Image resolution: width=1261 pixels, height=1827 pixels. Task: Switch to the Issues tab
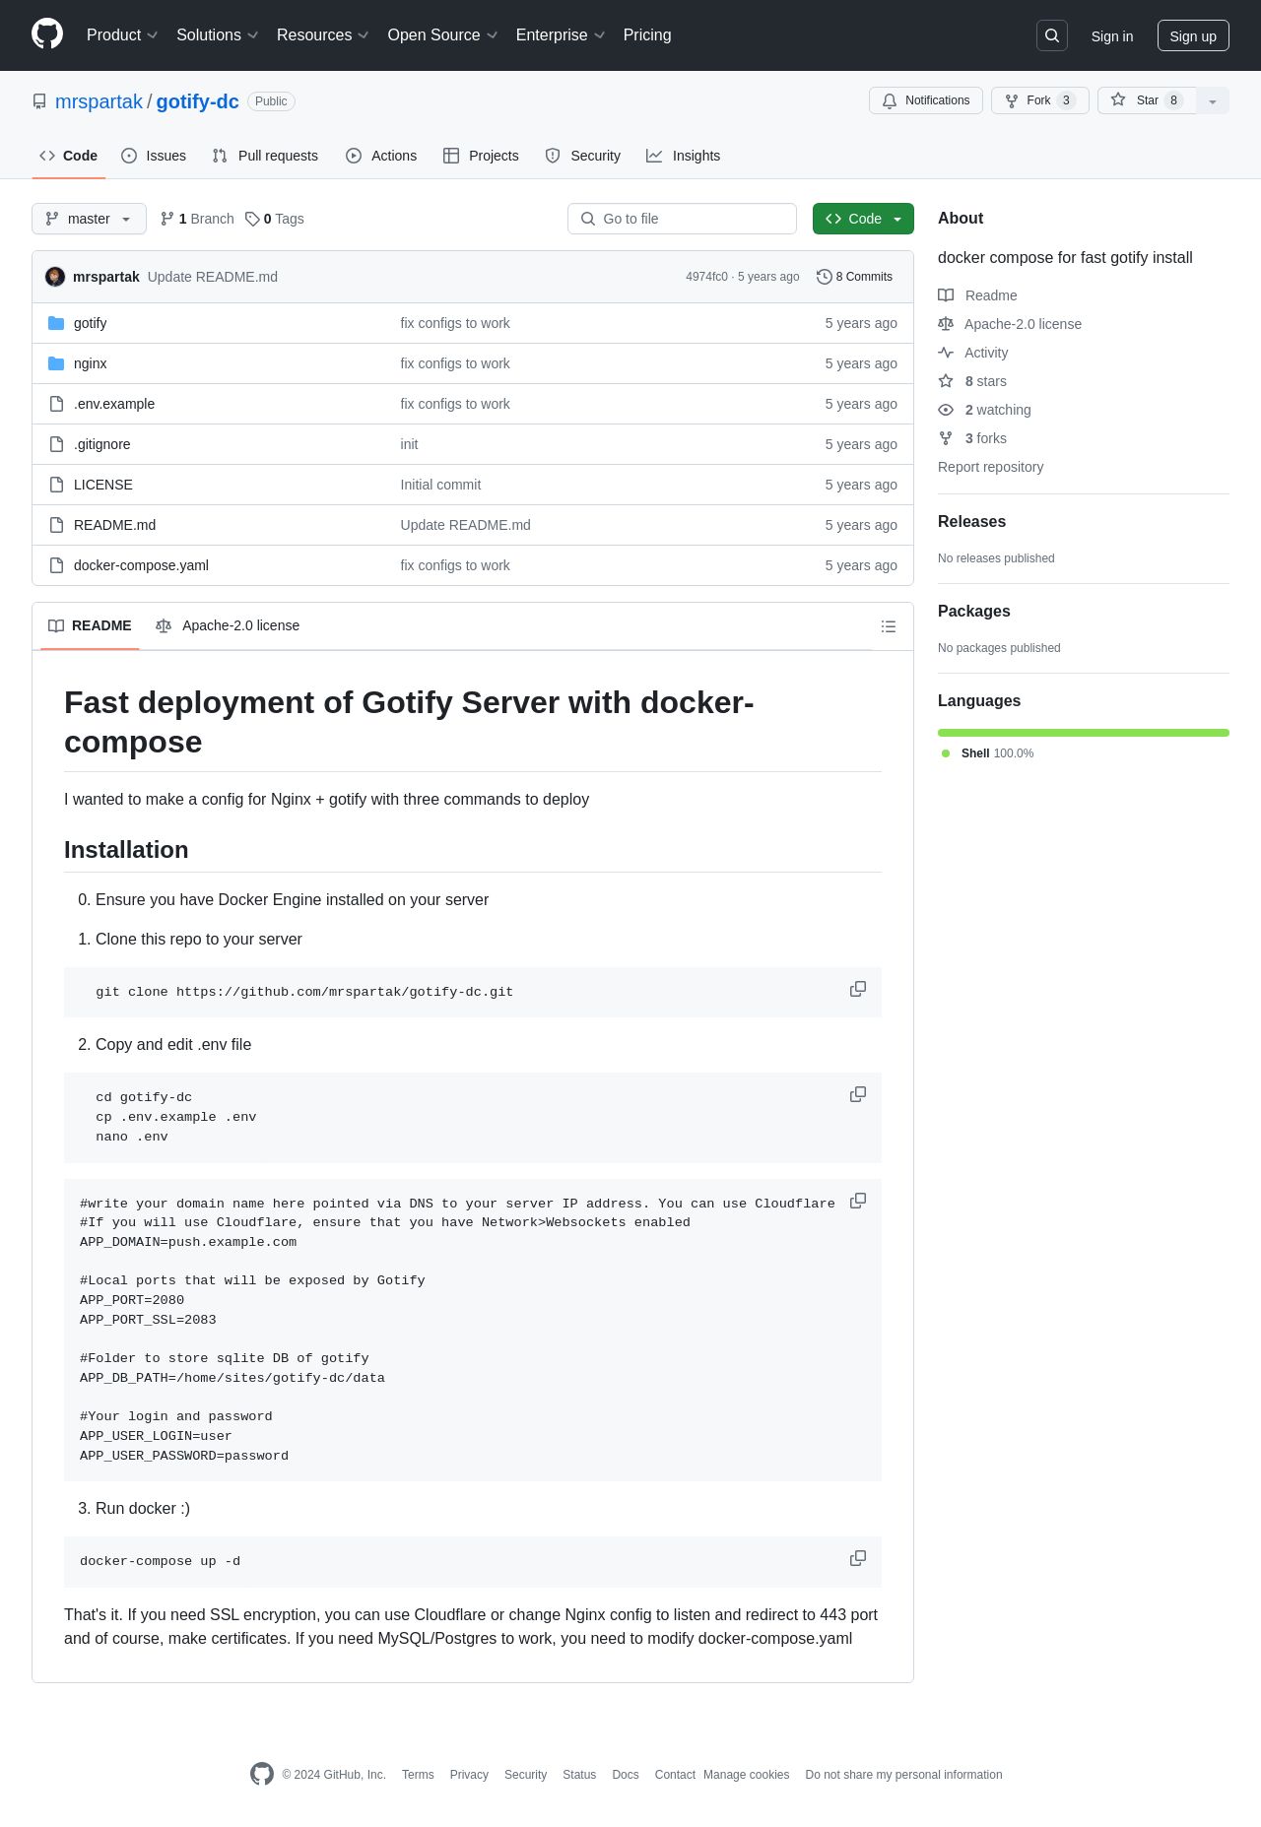point(154,156)
